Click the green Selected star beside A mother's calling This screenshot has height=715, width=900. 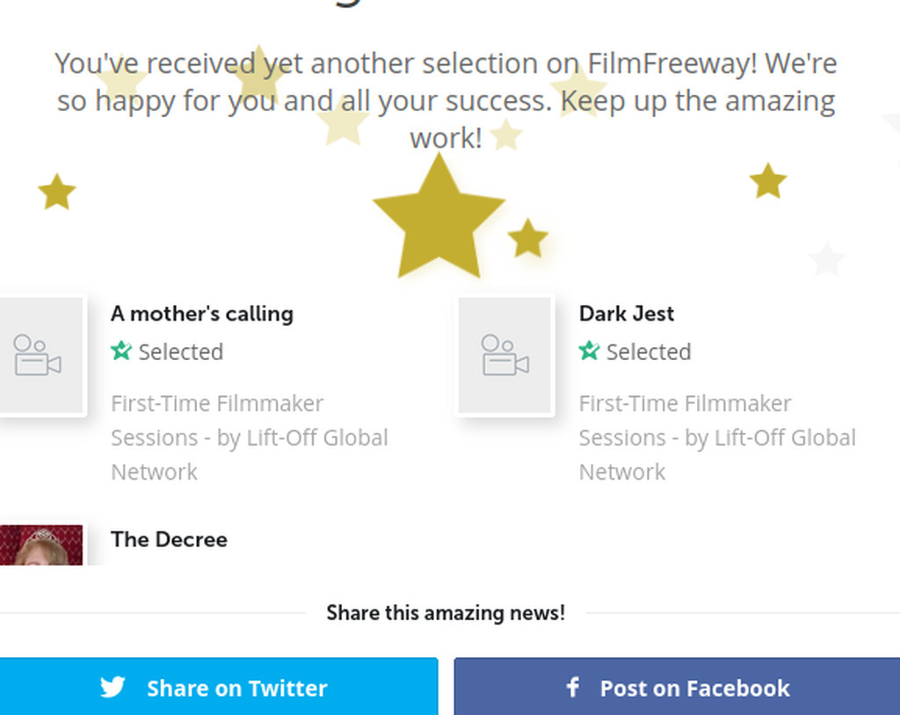tap(121, 351)
